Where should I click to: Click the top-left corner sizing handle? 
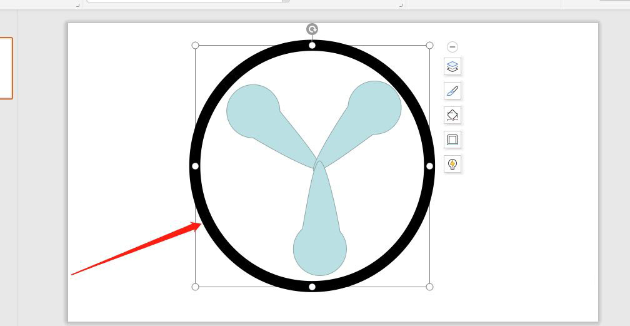tap(195, 46)
